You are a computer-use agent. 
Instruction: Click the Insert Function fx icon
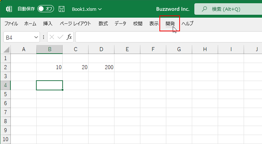(x=69, y=37)
